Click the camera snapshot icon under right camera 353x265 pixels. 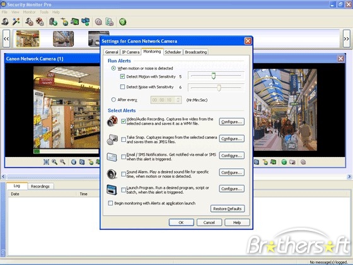click(292, 162)
